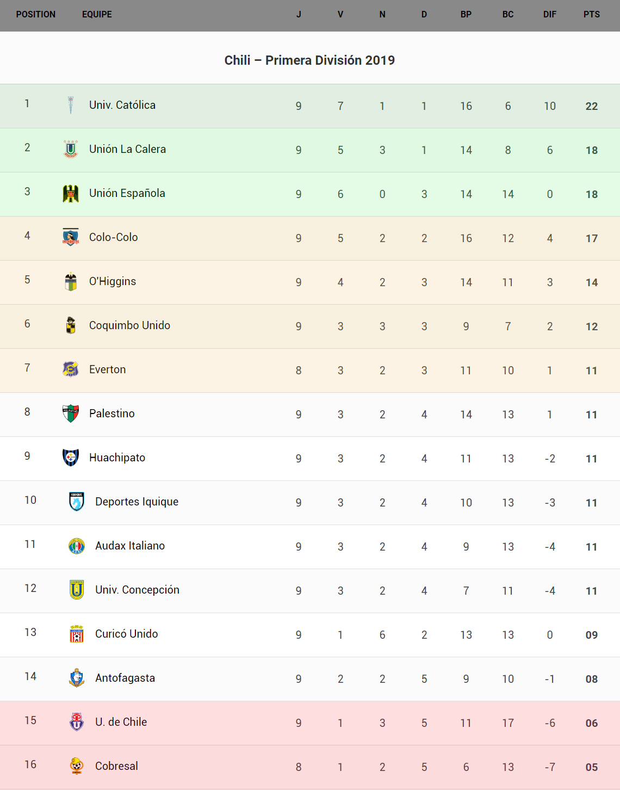Viewport: 620px width, 790px height.
Task: Click the Colo-Colo club badge
Action: point(71,237)
